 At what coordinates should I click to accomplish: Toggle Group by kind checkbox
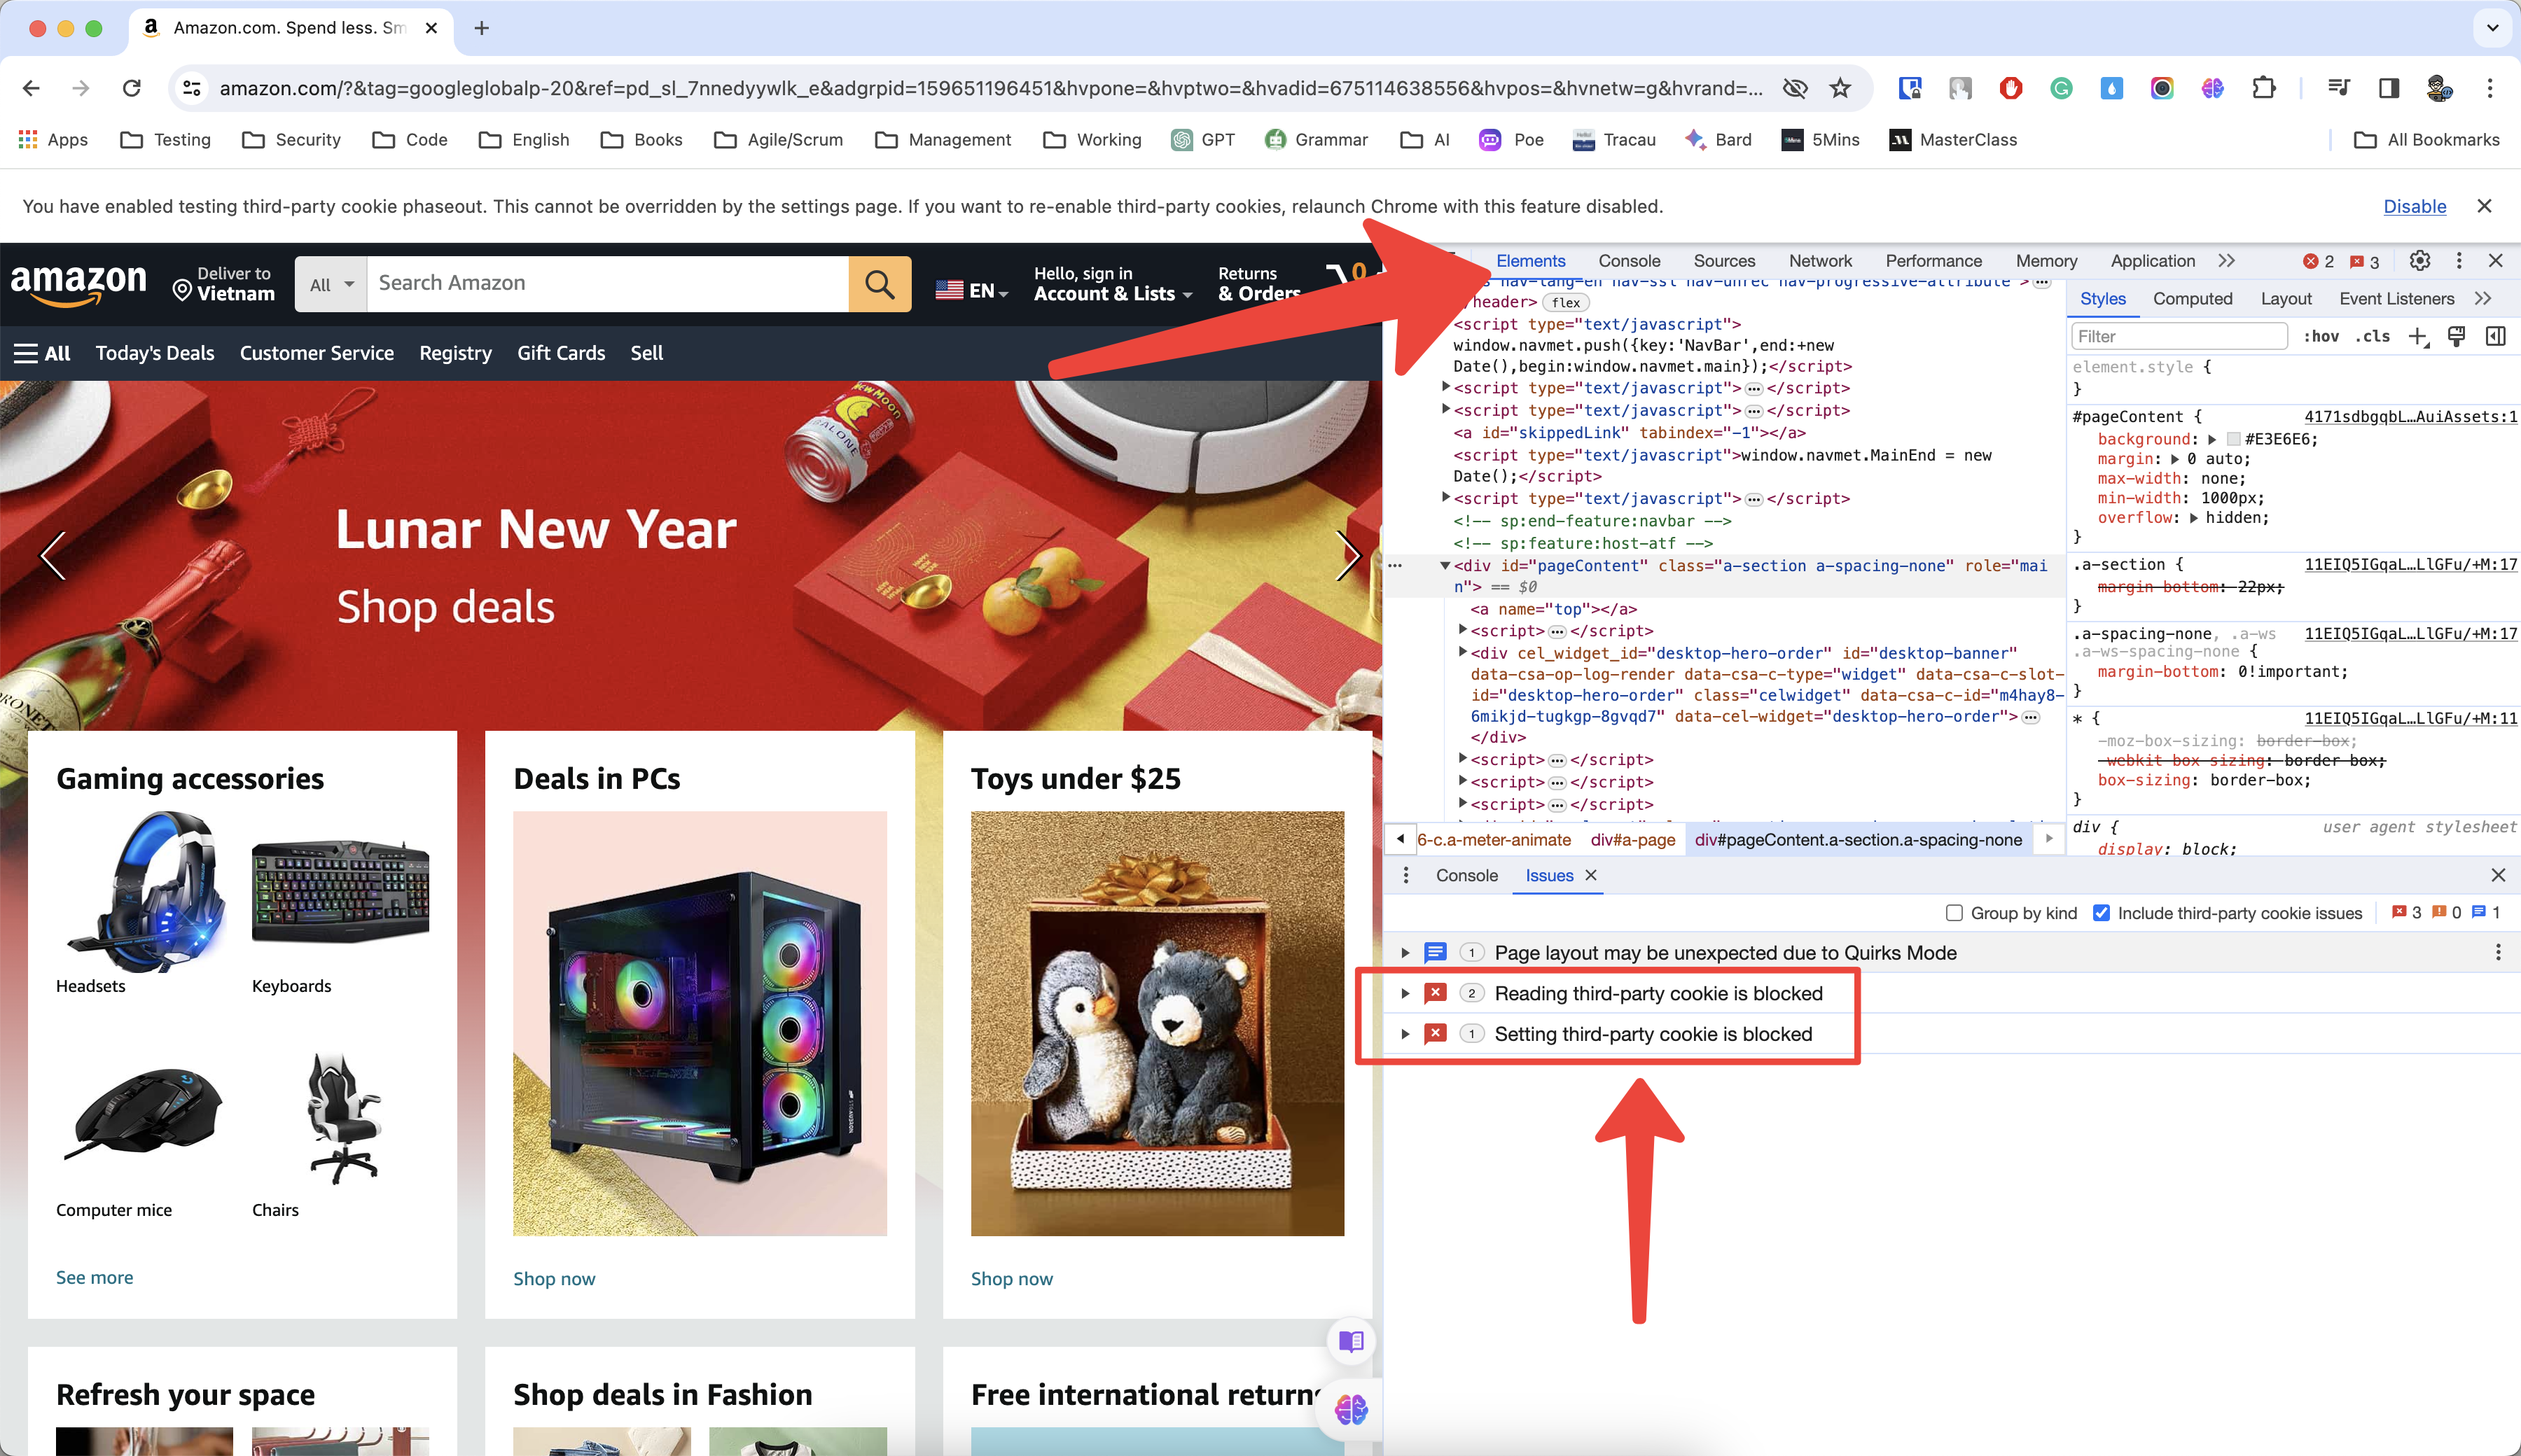[x=1954, y=913]
